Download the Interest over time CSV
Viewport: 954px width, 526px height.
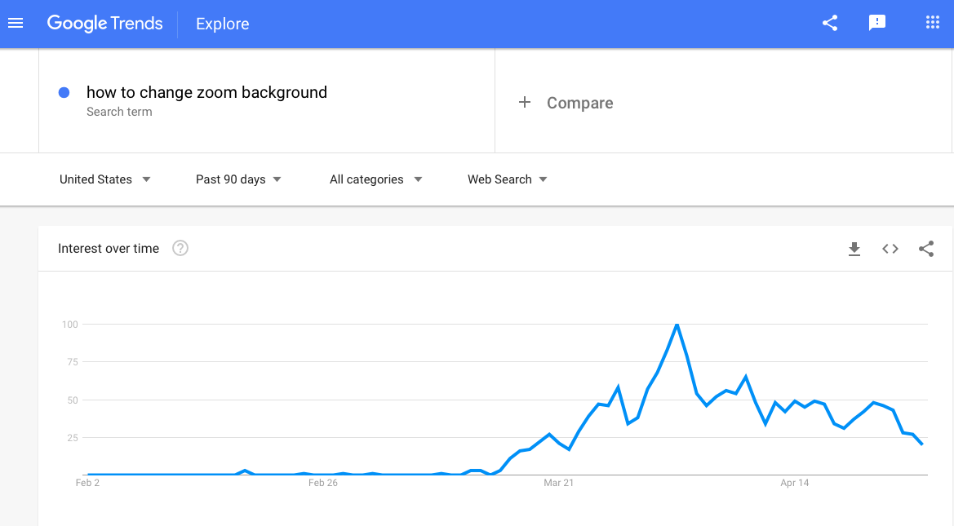click(854, 249)
